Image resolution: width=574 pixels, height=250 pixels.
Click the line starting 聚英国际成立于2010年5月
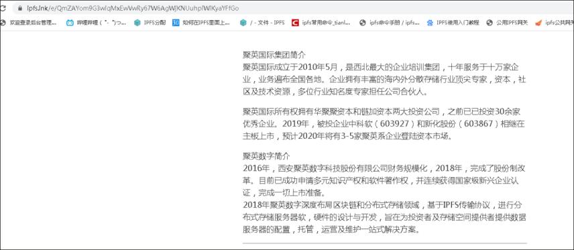click(x=381, y=67)
